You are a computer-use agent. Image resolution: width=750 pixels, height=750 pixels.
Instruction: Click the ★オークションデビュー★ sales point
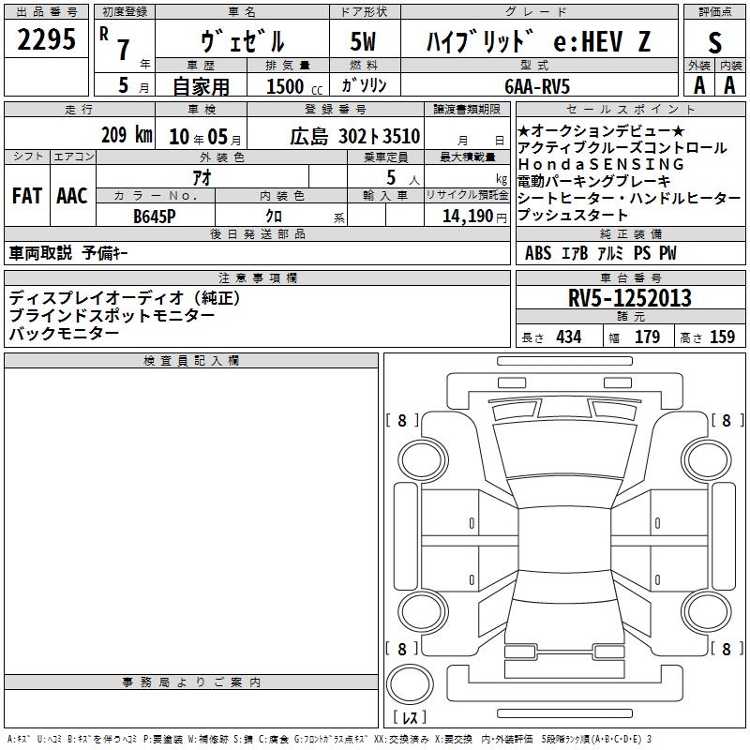click(601, 131)
